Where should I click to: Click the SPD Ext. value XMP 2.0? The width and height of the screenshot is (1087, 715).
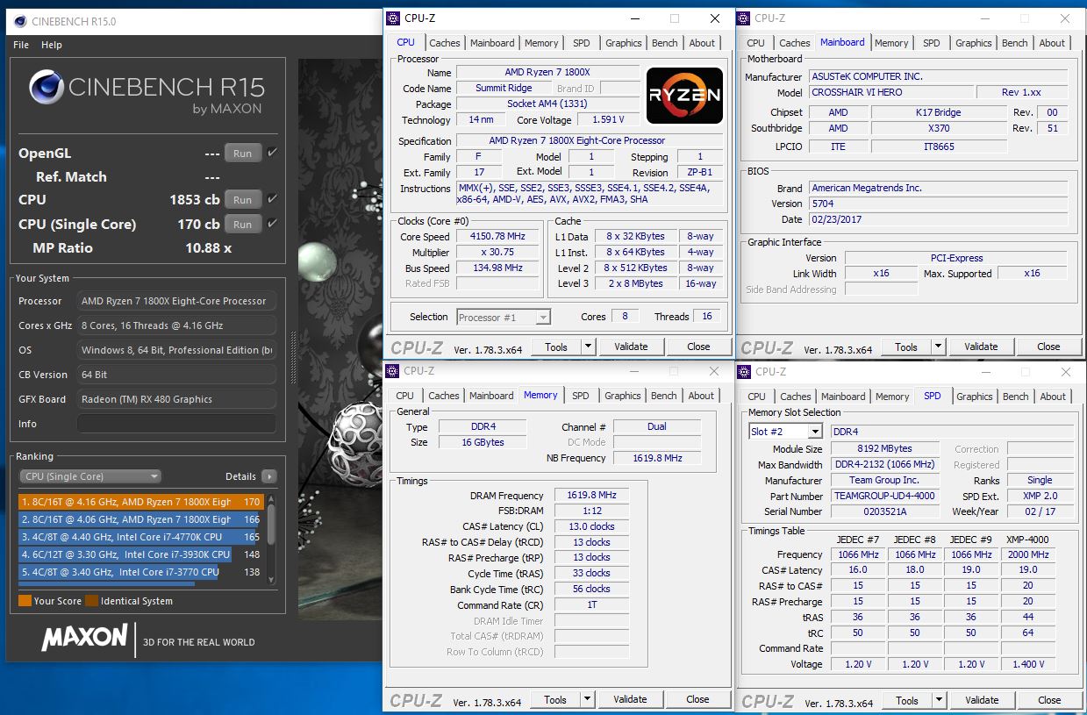(1040, 497)
